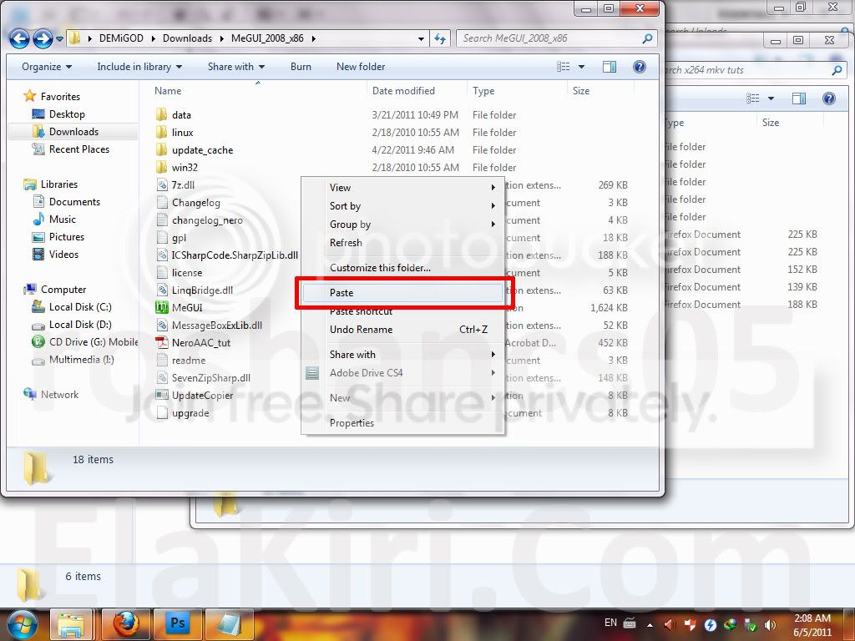Open the view options dropdown arrow
The image size is (855, 641).
(581, 67)
